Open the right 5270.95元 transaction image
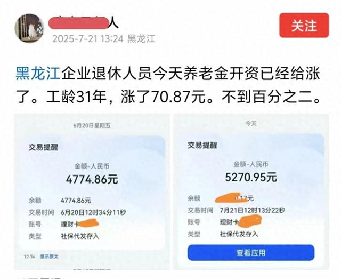341x279 pixels. click(251, 192)
